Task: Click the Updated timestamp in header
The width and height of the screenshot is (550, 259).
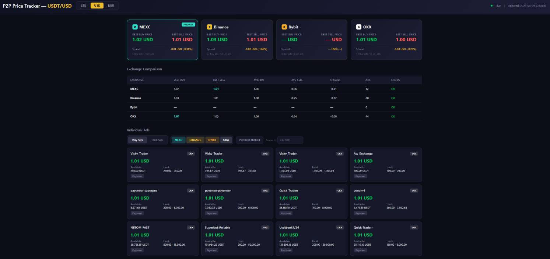Action: coord(527,6)
